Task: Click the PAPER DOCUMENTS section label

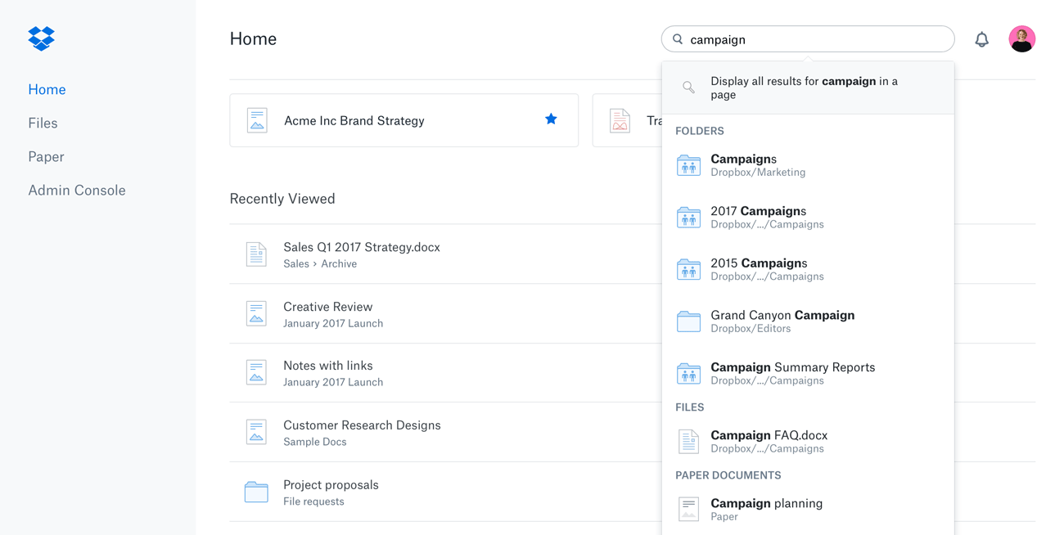Action: 728,475
